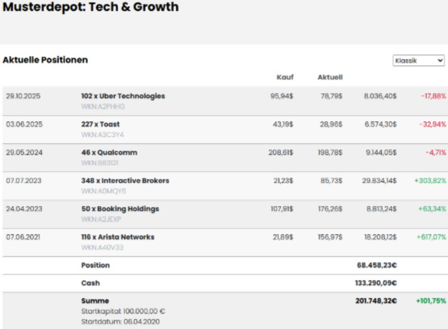Click Toast's current price 28,96$
The width and height of the screenshot is (448, 329).
[331, 124]
